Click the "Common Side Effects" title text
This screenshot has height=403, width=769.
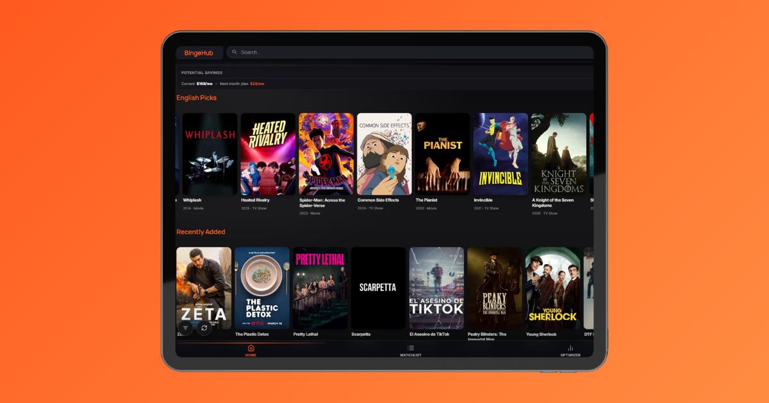click(378, 200)
